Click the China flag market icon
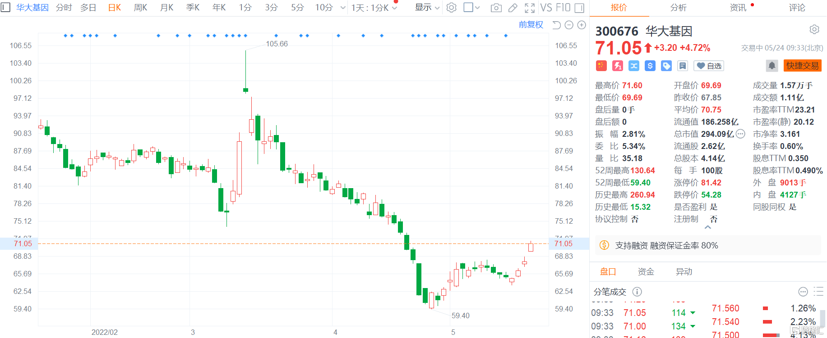Screen dimensions: 827x338 (x=601, y=66)
